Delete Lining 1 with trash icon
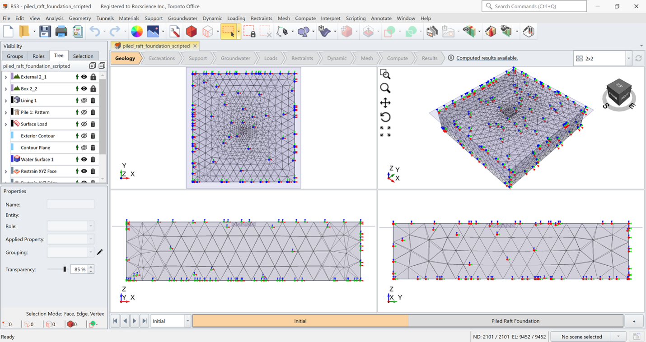 tap(93, 101)
